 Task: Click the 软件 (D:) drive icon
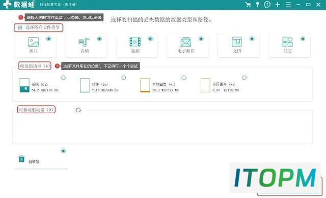pyautogui.click(x=85, y=85)
